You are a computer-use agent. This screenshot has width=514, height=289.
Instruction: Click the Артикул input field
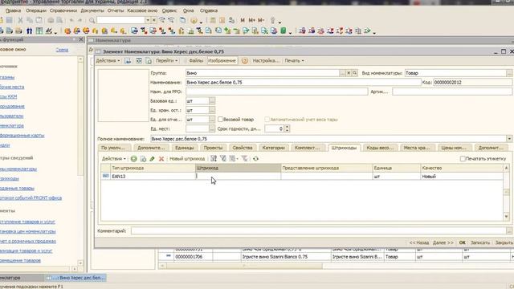pyautogui.click(x=452, y=92)
